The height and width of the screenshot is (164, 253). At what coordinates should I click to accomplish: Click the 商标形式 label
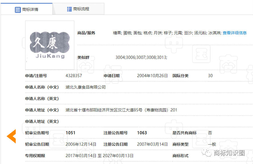tap(180, 156)
